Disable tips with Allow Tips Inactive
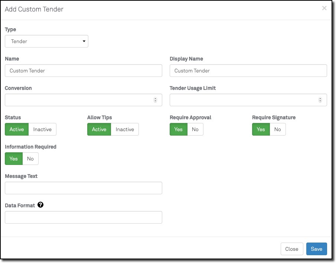The width and height of the screenshot is (336, 263). point(125,129)
